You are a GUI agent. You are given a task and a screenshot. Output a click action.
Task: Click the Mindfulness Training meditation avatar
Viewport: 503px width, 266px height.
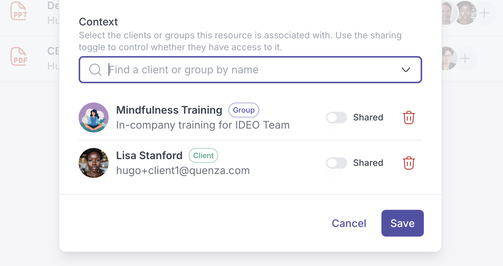tap(94, 117)
